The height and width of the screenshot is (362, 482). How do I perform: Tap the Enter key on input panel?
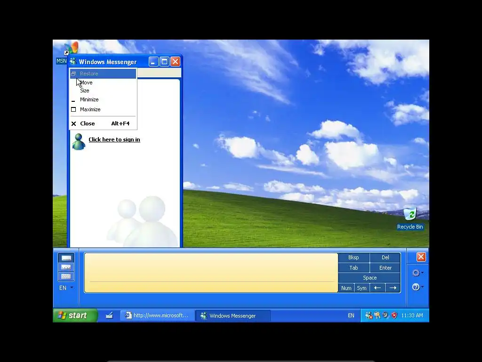click(x=385, y=268)
